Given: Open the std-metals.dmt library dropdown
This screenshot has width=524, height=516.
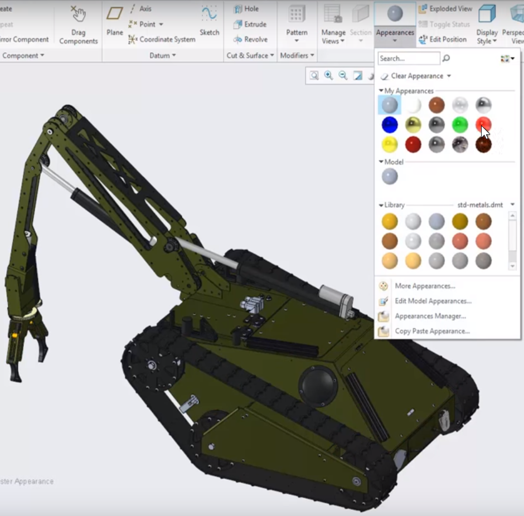Looking at the screenshot, I should [x=512, y=205].
